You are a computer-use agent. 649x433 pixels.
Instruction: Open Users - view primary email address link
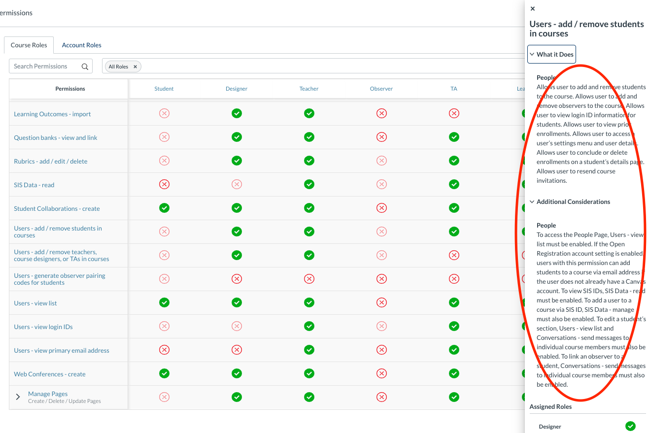pyautogui.click(x=62, y=350)
